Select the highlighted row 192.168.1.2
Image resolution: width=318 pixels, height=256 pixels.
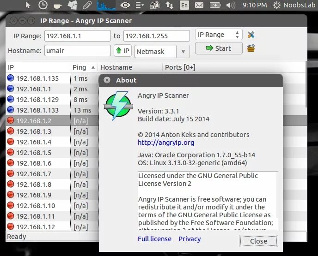[x=52, y=121]
